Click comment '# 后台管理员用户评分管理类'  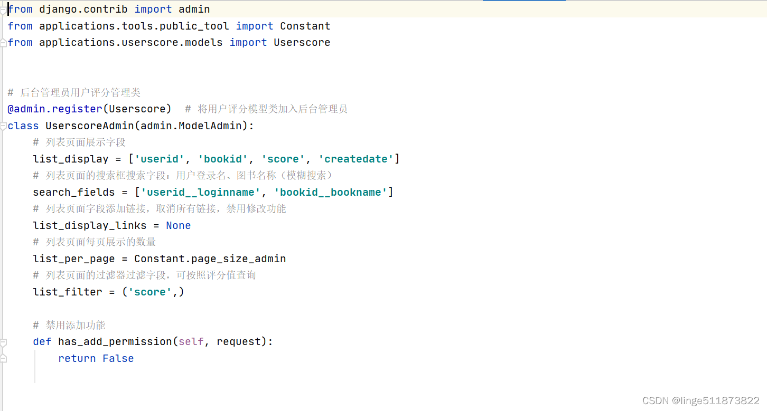point(74,92)
